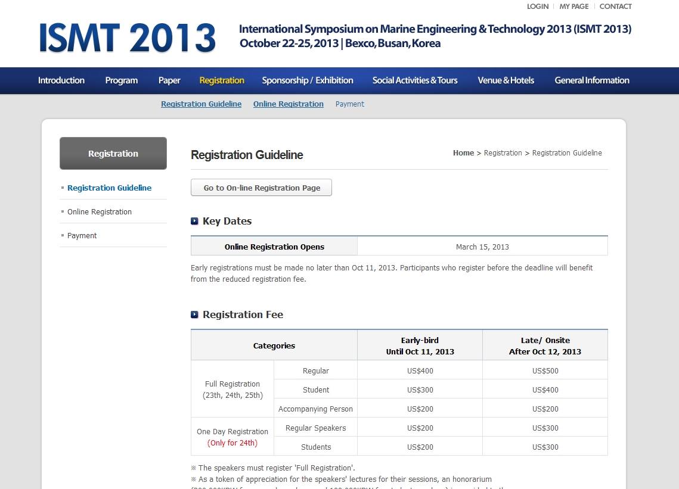This screenshot has height=489, width=679.
Task: Click the note about speakers registering 'Full Registration'
Action: tap(273, 468)
